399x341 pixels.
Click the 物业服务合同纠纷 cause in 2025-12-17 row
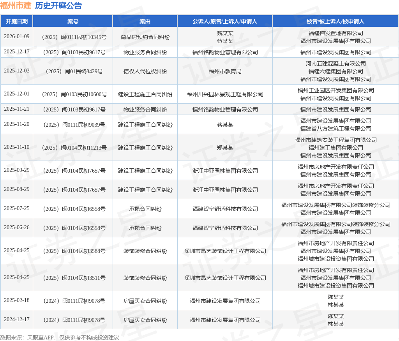click(x=145, y=53)
